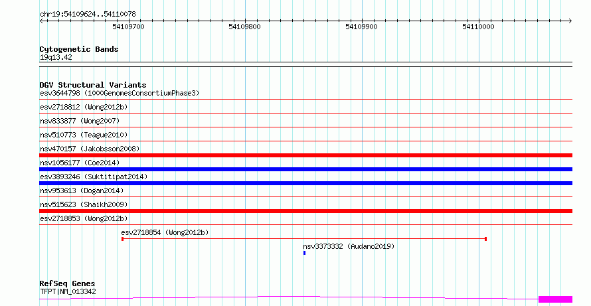Click the DGV Structural Variants track title

point(93,85)
